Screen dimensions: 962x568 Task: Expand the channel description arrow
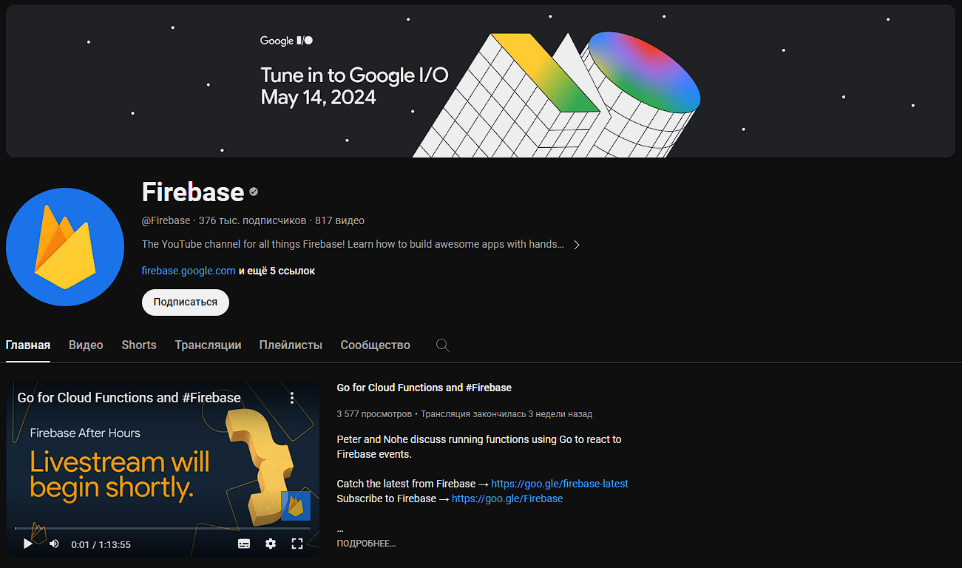pos(576,244)
